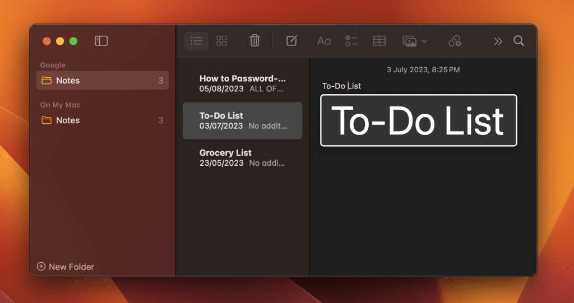
Task: Open search with magnifying glass icon
Action: pos(519,41)
